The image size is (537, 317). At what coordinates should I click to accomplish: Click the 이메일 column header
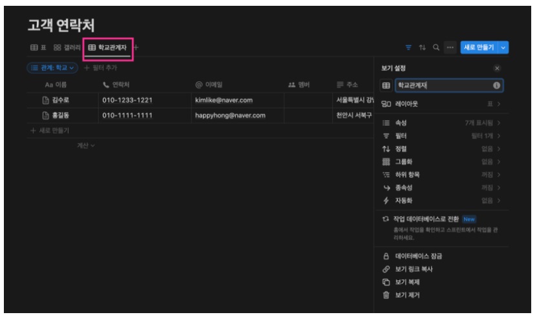pos(209,85)
